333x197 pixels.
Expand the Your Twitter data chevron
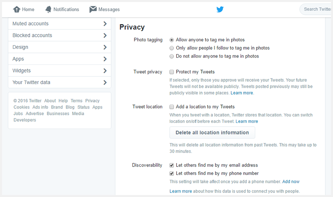tap(105, 82)
